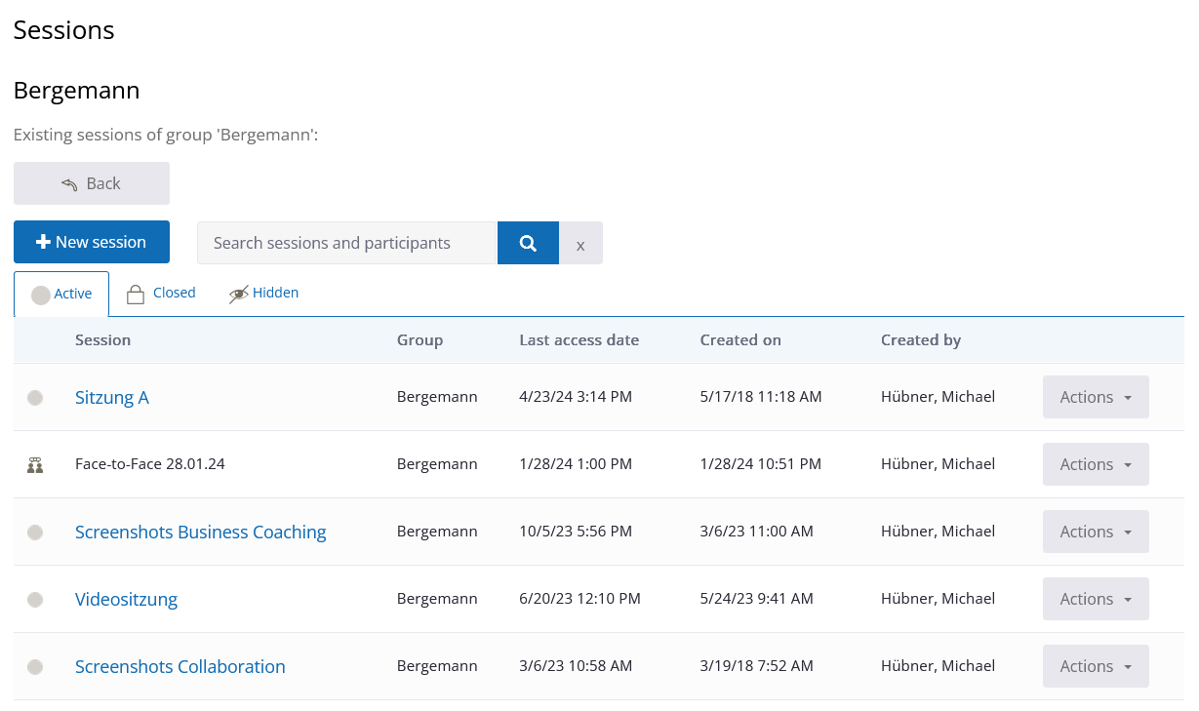The height and width of the screenshot is (711, 1199).
Task: Click created date 1/28/24 10:51 PM
Action: point(761,464)
